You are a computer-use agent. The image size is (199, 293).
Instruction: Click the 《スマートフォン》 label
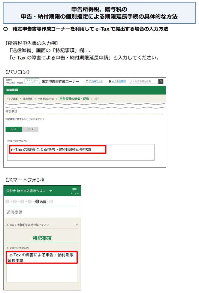(x=25, y=180)
